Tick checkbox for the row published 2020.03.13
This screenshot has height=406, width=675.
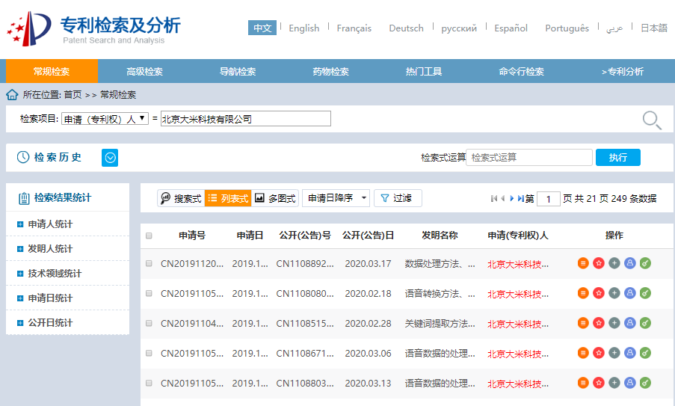tap(149, 383)
